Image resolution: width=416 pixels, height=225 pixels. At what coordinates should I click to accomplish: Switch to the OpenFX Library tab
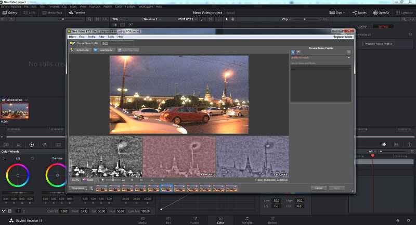pos(361,26)
